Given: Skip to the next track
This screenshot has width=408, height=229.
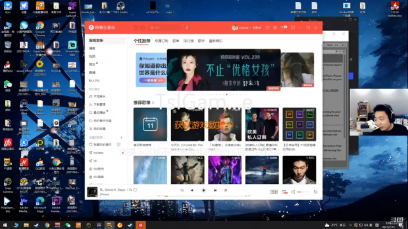Looking at the screenshot, I should pyautogui.click(x=215, y=190).
